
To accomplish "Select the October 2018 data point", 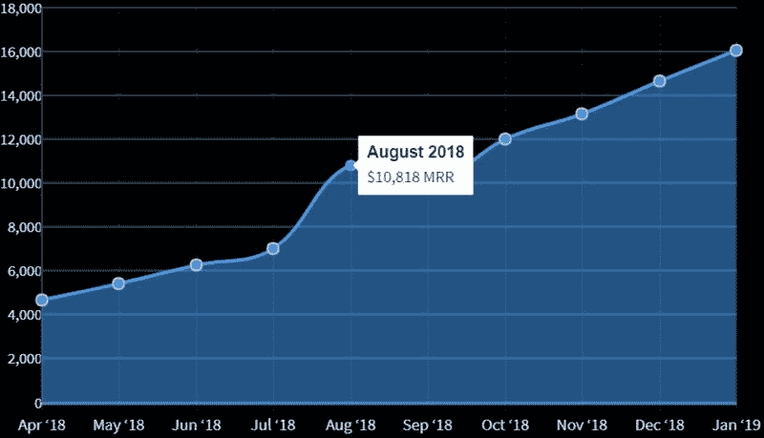I will [505, 138].
